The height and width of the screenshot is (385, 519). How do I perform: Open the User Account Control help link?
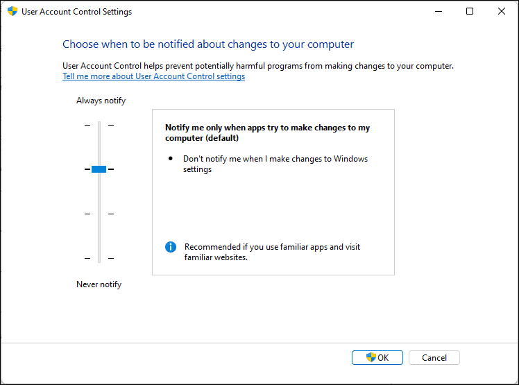click(x=153, y=76)
